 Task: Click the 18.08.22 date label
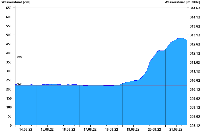click(x=111, y=129)
